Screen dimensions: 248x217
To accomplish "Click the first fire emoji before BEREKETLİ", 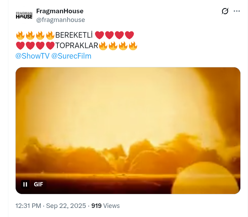I will point(20,35).
